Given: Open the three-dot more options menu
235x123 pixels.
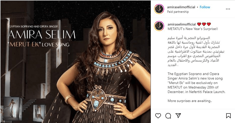Looking at the screenshot, I should coord(228,9).
